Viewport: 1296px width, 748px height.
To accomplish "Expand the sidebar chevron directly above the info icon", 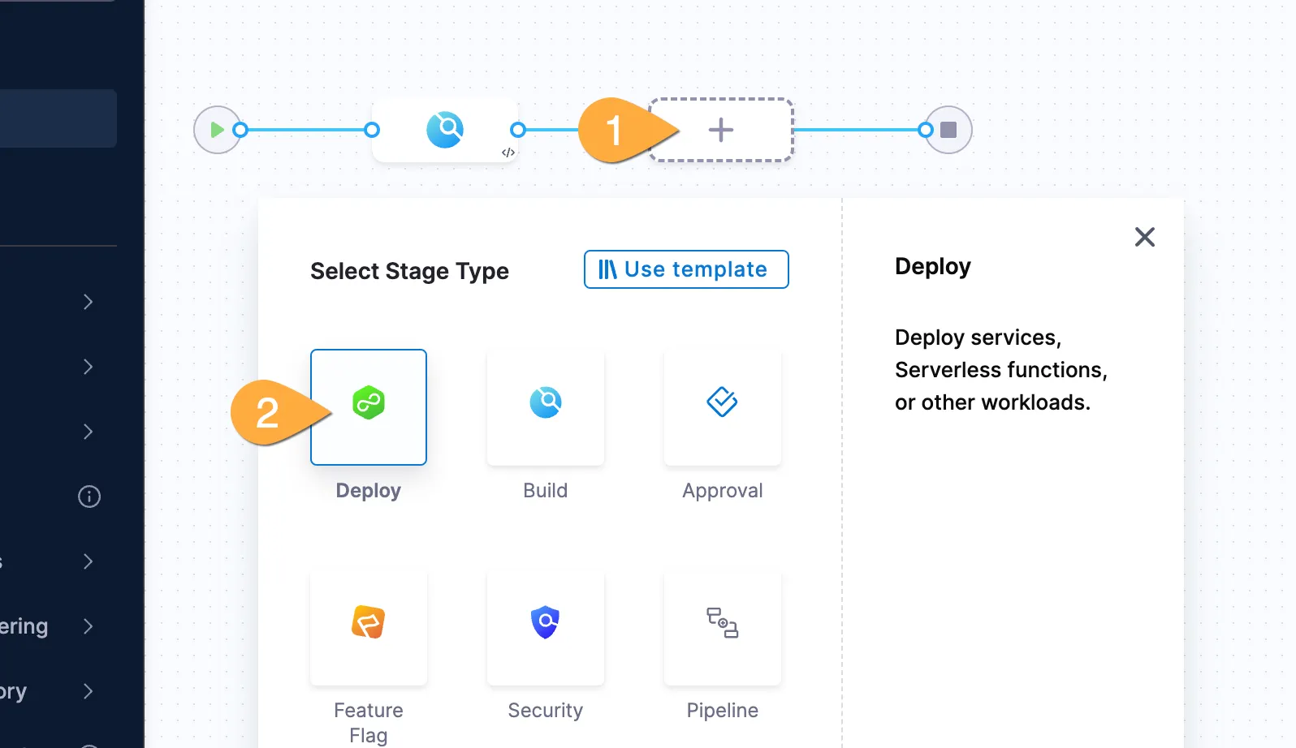I will (89, 432).
